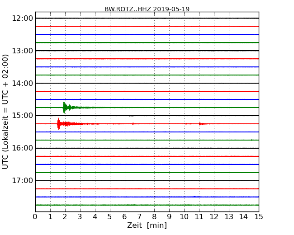
Task: Select the 17:00 time label
Action: point(22,181)
